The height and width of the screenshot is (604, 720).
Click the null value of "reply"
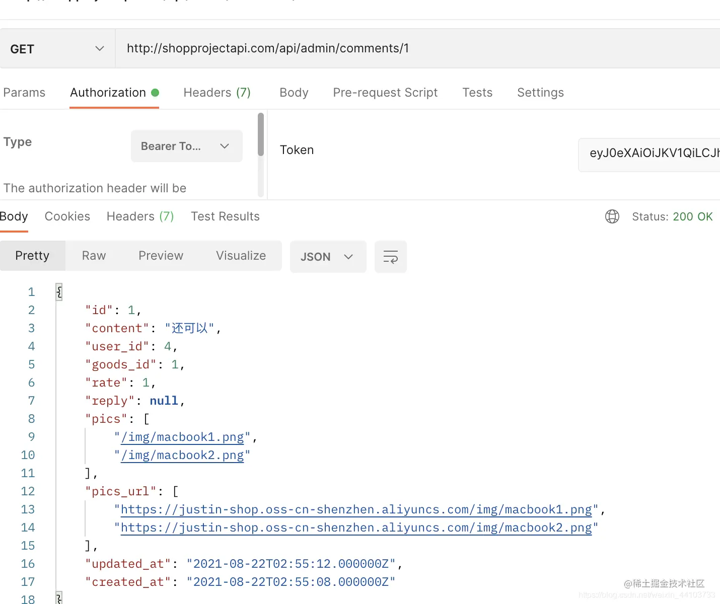164,401
